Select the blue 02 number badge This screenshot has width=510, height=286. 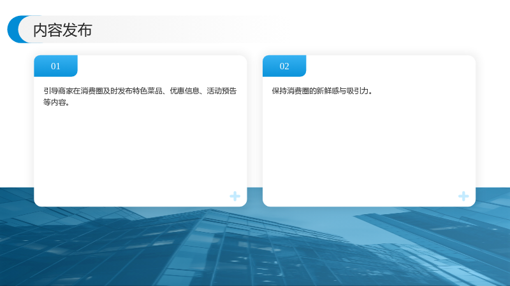(x=284, y=66)
